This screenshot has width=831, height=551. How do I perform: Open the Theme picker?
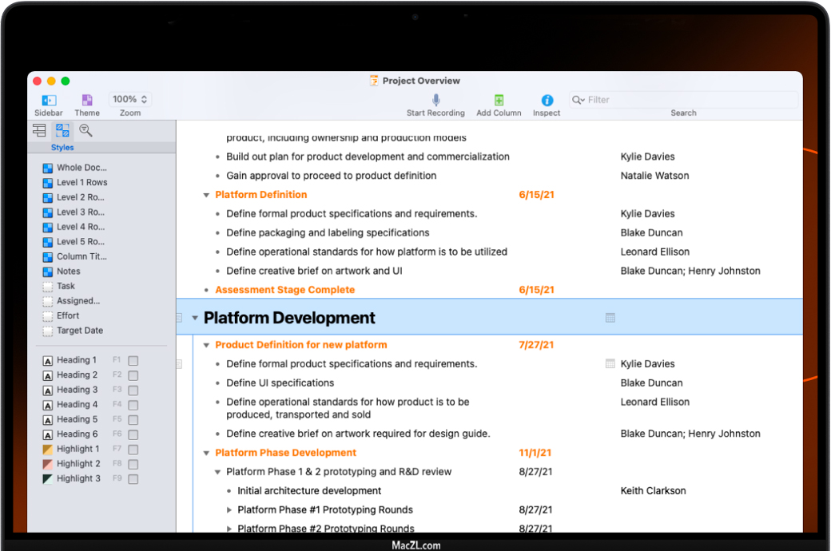tap(87, 100)
